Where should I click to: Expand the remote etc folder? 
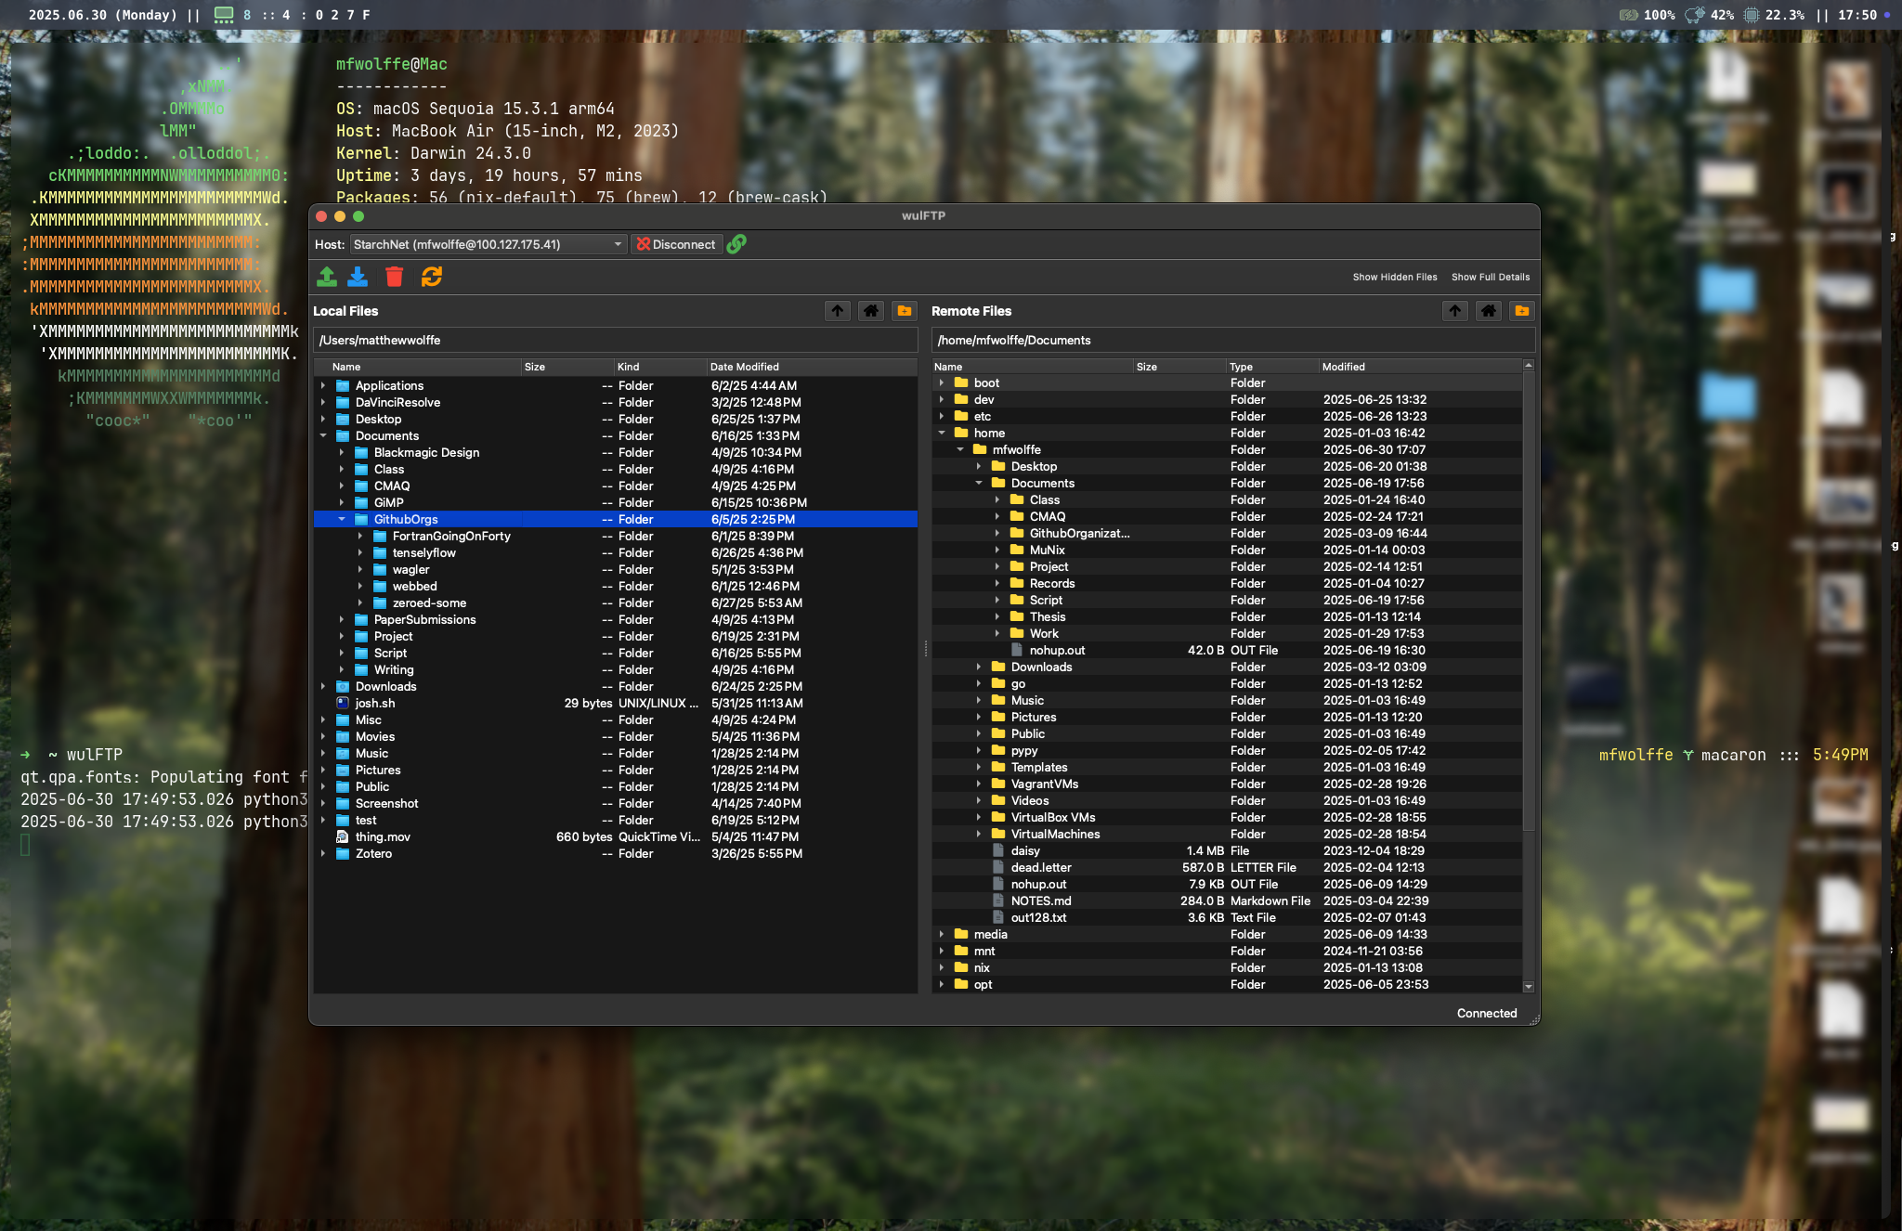tap(942, 416)
